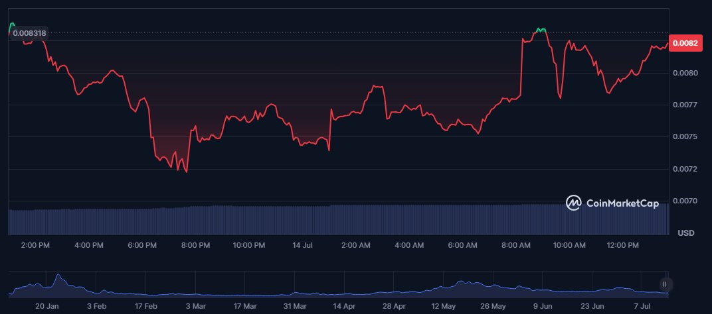The height and width of the screenshot is (314, 712).
Task: Click 17 Mar on the range navigator
Action: click(x=245, y=306)
